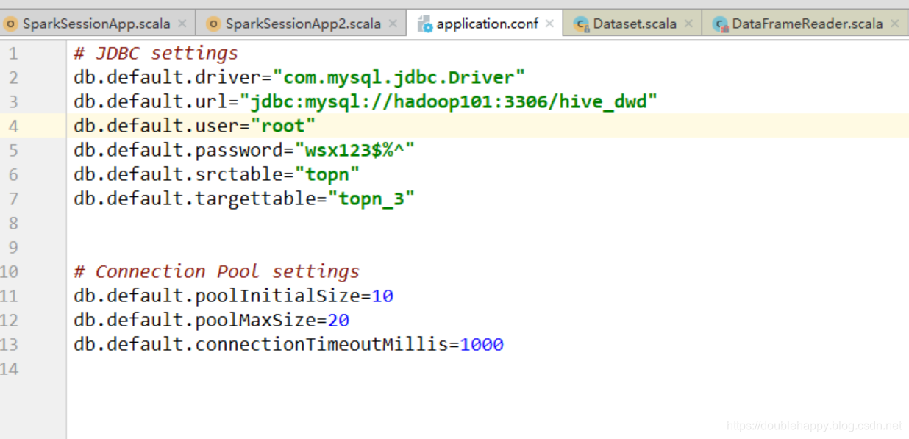Close the SparkSessionApp2.scala tab

click(393, 24)
